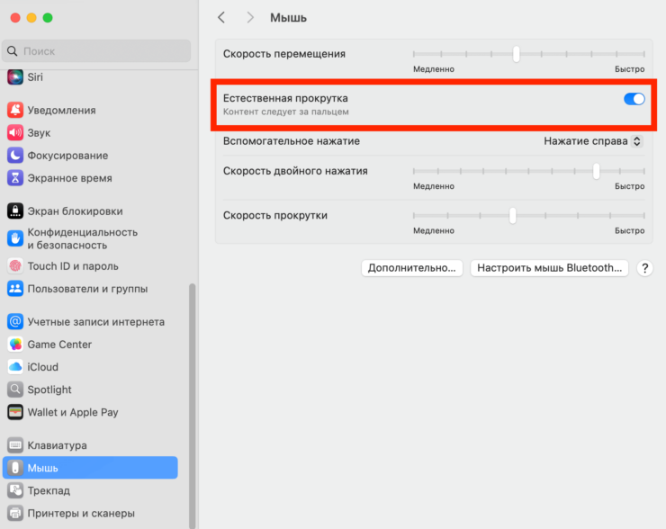The width and height of the screenshot is (666, 529).
Task: Click the Touch ID fingerprint icon
Action: (15, 266)
